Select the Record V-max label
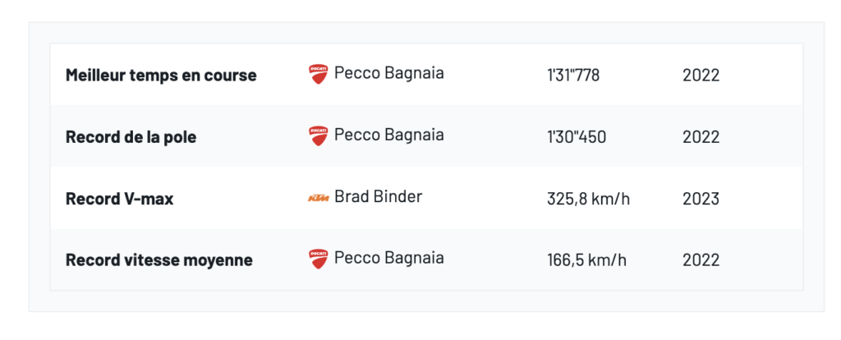Viewport: 841px width, 340px height. point(119,199)
